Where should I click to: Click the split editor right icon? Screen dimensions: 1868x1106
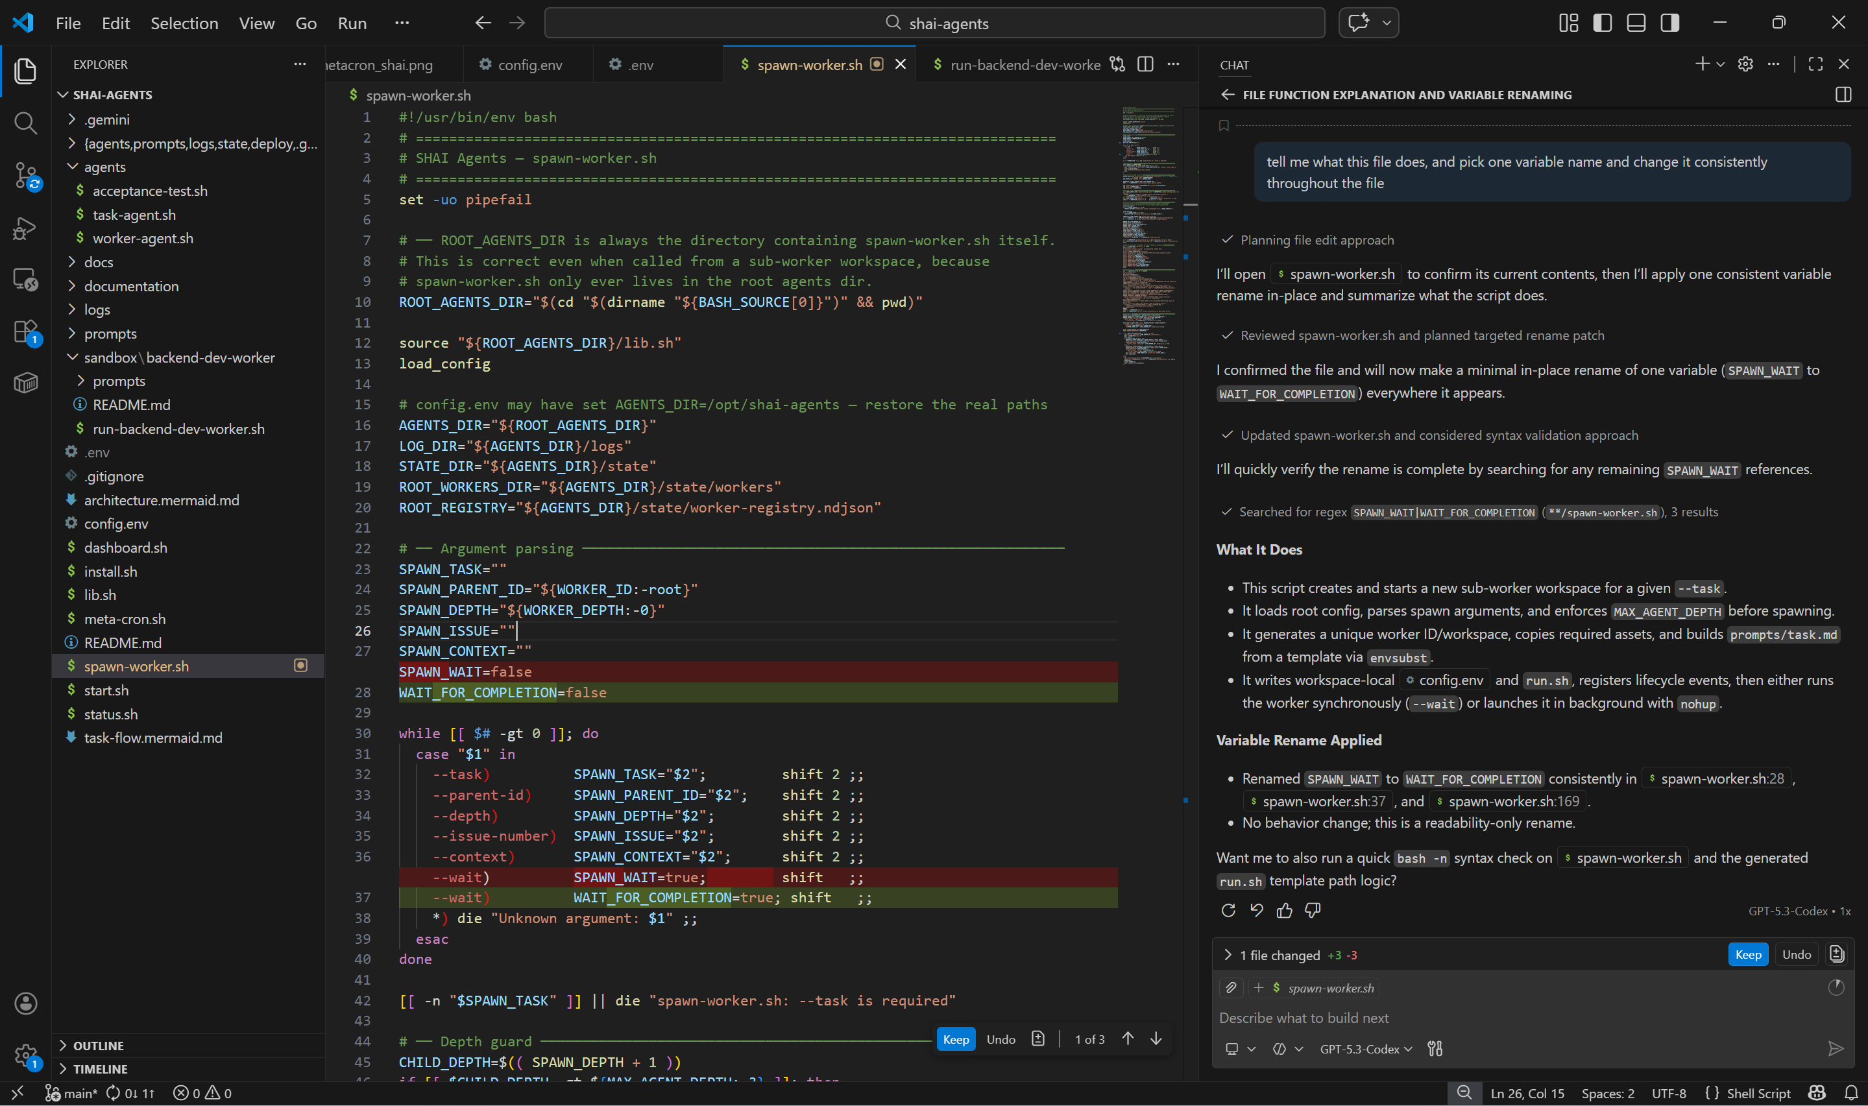[1145, 65]
